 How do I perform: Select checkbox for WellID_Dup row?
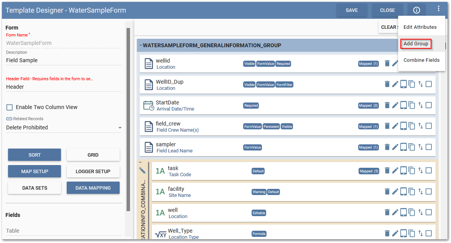(x=429, y=84)
